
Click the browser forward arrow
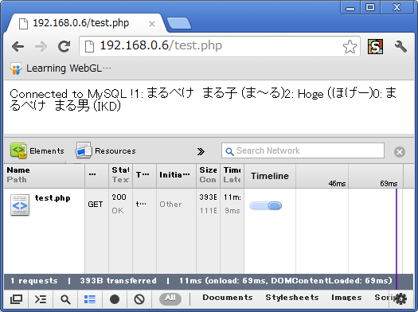[x=41, y=47]
